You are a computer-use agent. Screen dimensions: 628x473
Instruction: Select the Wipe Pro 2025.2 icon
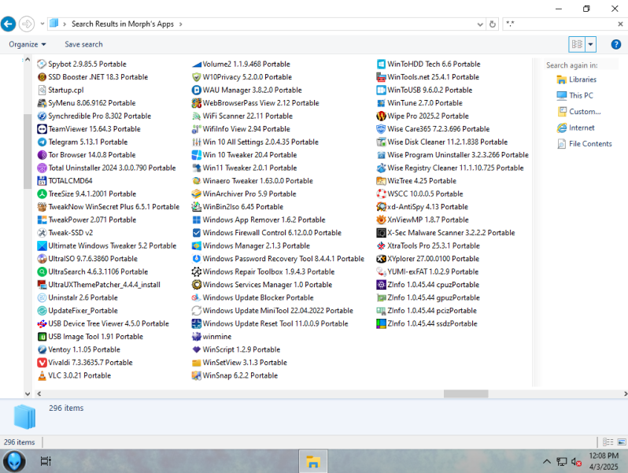(x=381, y=116)
